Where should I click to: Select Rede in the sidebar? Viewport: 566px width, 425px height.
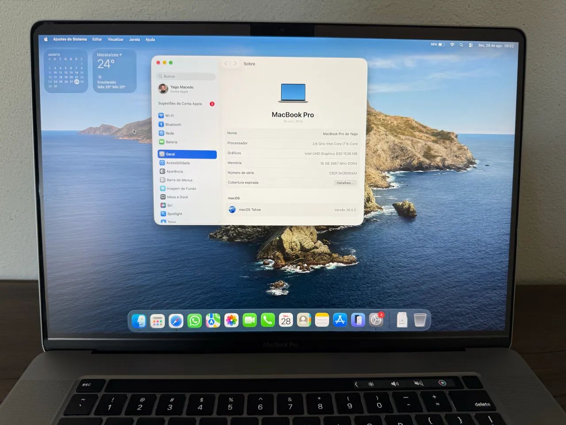(x=187, y=133)
